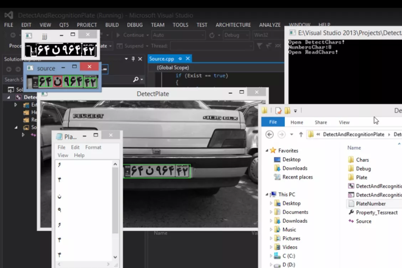This screenshot has width=402, height=268.
Task: Open the Chars folder
Action: click(x=362, y=160)
